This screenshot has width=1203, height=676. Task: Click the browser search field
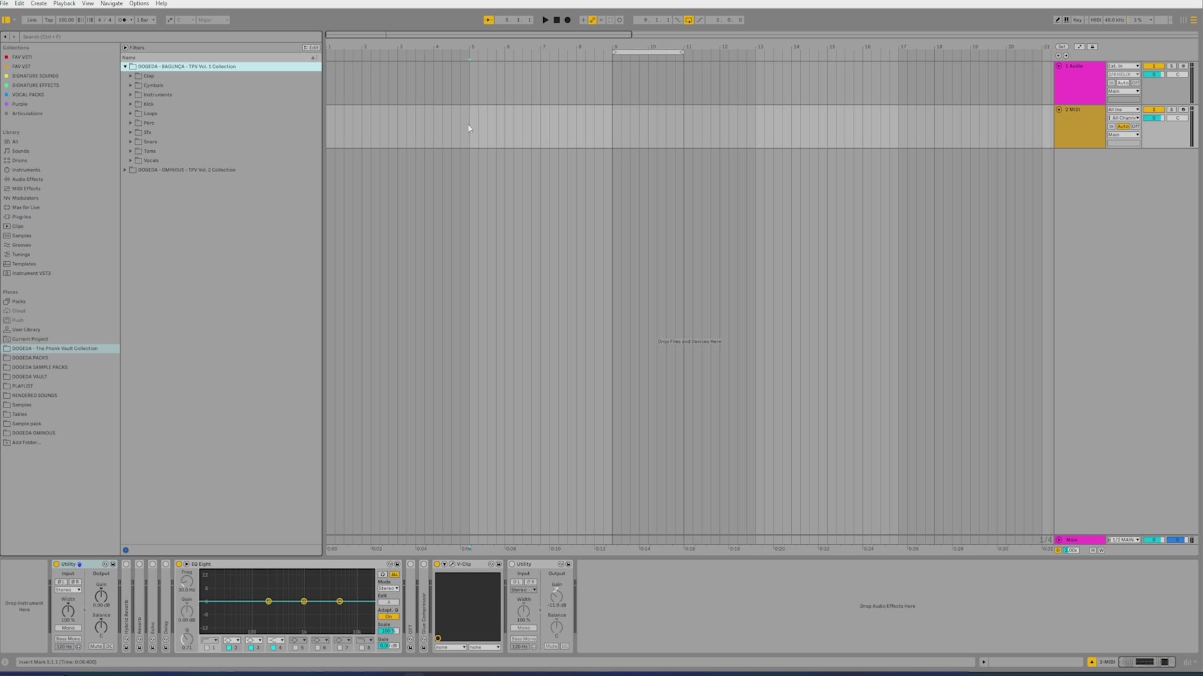coord(169,37)
